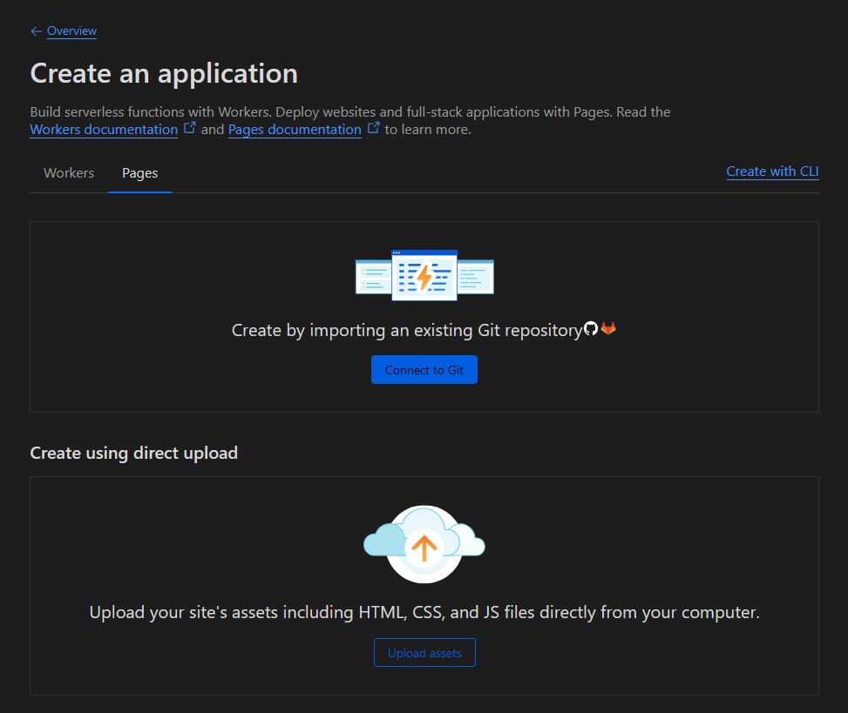The height and width of the screenshot is (713, 848).
Task: Open the Pages documentation link
Action: tap(295, 129)
